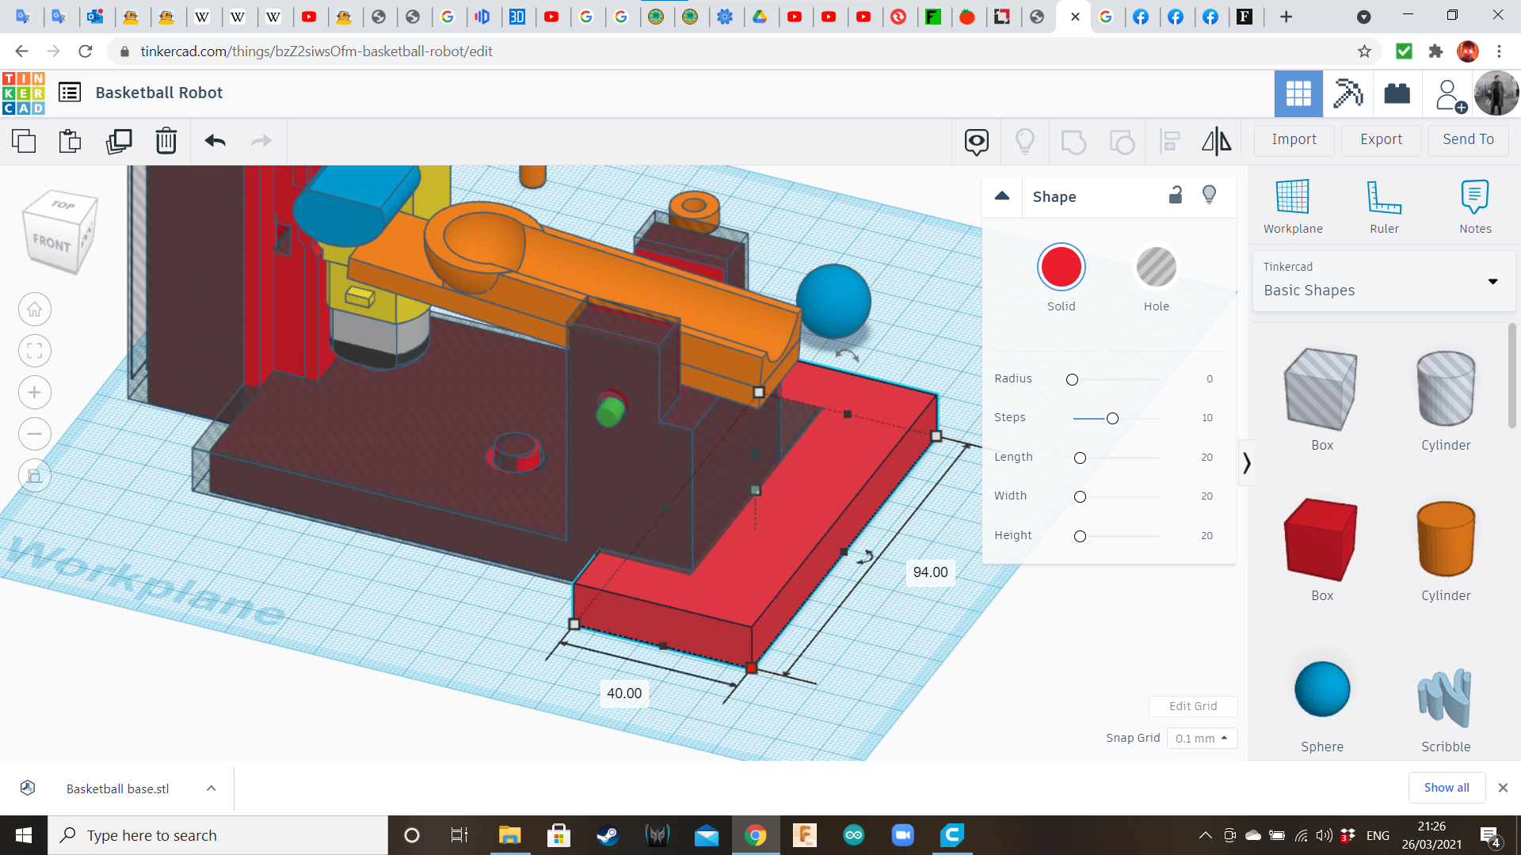The height and width of the screenshot is (855, 1521).
Task: Click the Show all button
Action: [x=1447, y=787]
